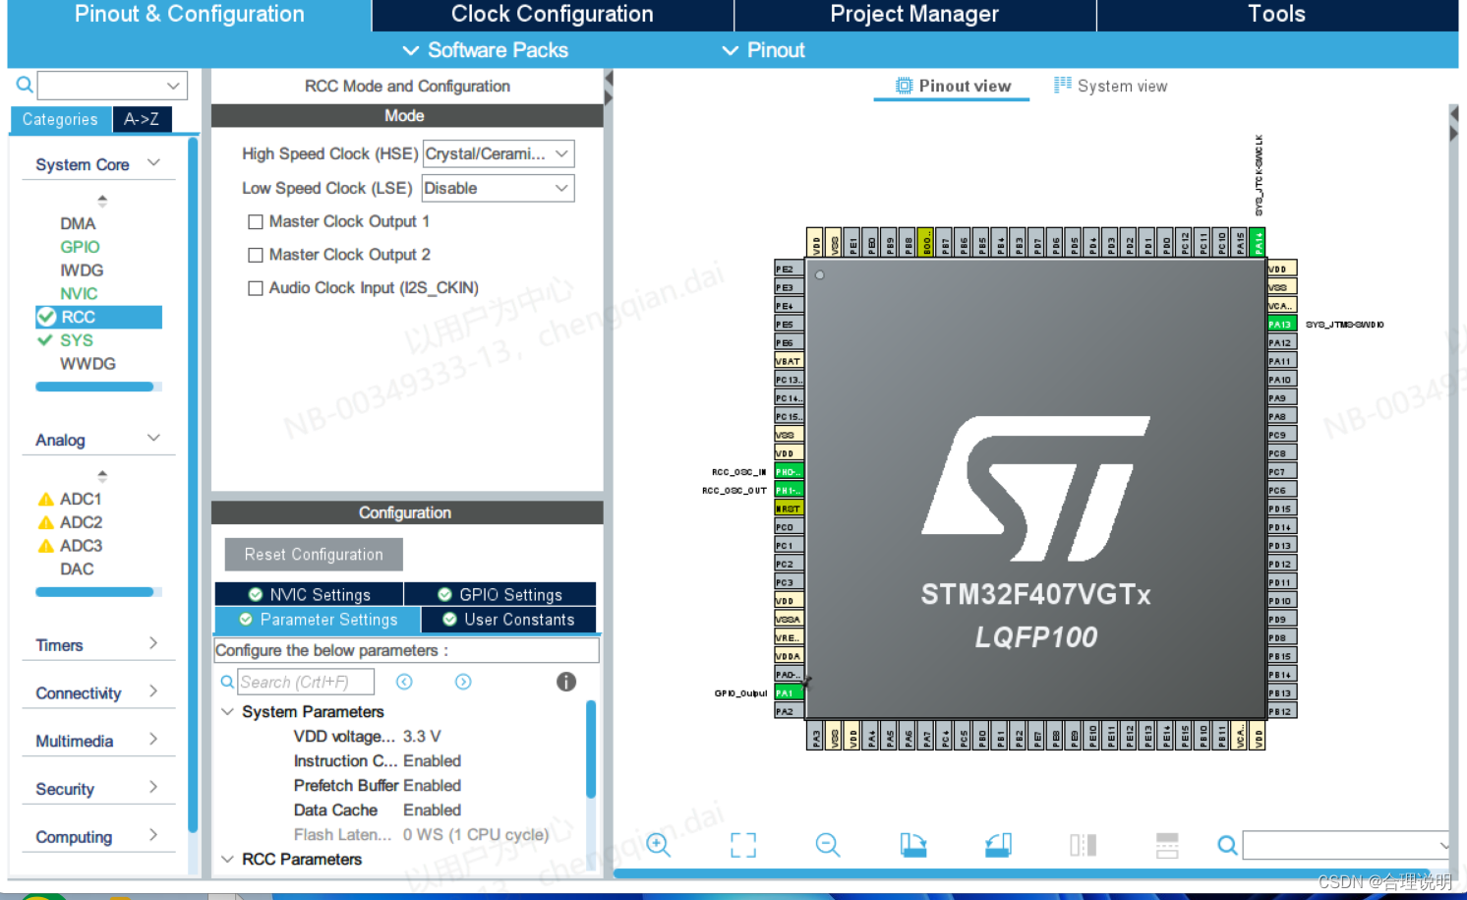Open the User Constants tab
The width and height of the screenshot is (1467, 900).
508,620
